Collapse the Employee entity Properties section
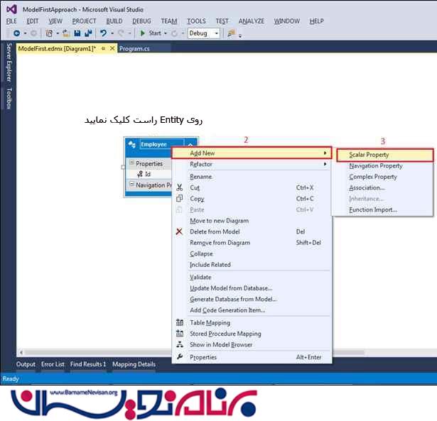Viewport: 437px width, 421px height. tap(131, 163)
